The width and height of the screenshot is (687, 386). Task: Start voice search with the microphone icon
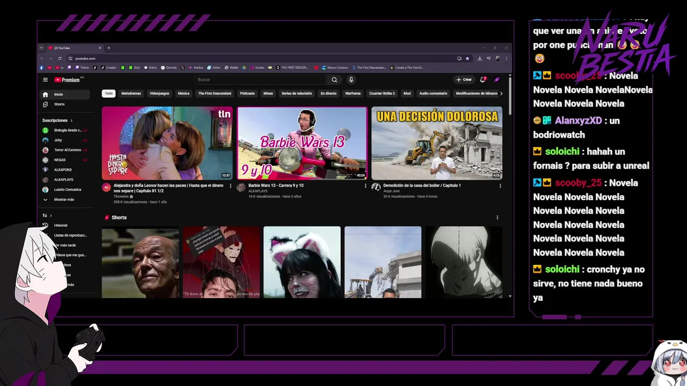click(x=351, y=80)
